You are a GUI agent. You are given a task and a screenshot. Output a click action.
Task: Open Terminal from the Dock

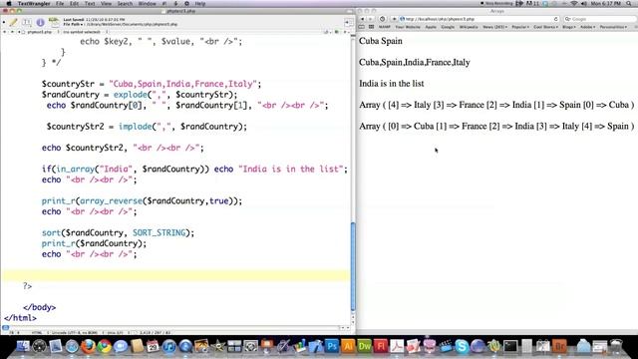tap(510, 346)
